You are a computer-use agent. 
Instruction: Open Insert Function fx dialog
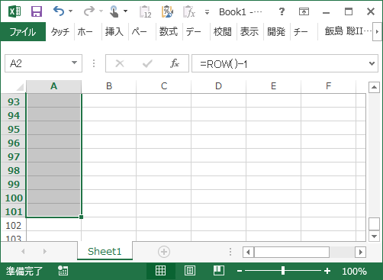175,63
